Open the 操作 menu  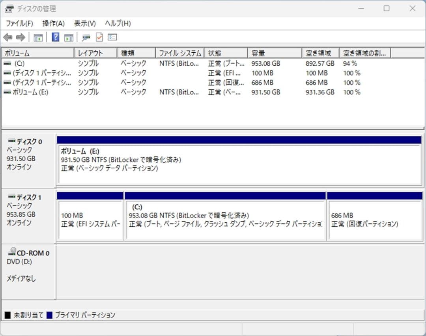click(53, 23)
